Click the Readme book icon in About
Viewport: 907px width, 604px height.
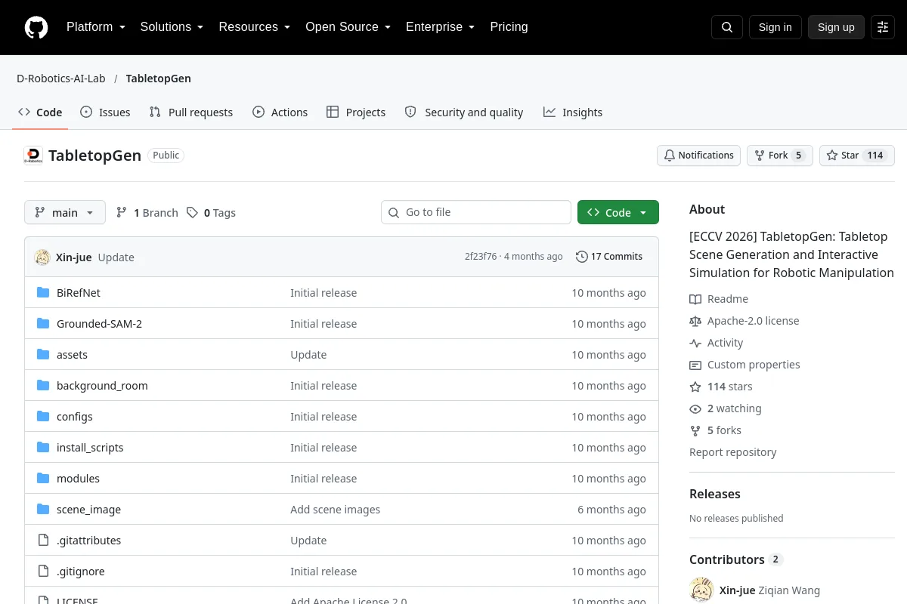[x=695, y=300]
